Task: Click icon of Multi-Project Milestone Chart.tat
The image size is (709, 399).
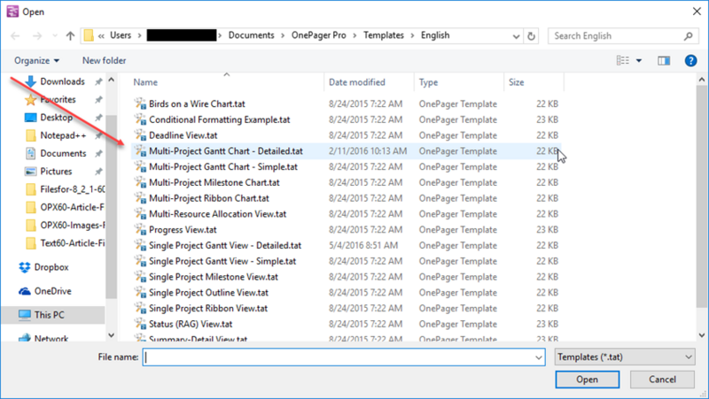Action: (140, 183)
